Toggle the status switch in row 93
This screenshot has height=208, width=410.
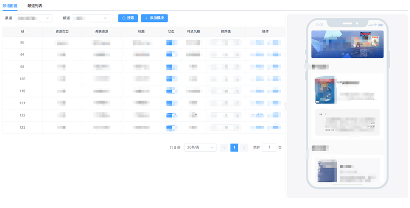pos(172,67)
